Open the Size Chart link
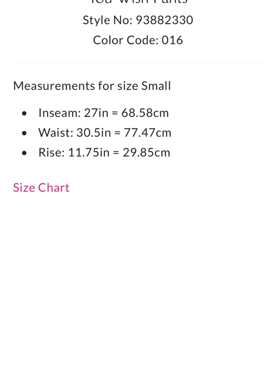This screenshot has height=367, width=276. tap(41, 188)
